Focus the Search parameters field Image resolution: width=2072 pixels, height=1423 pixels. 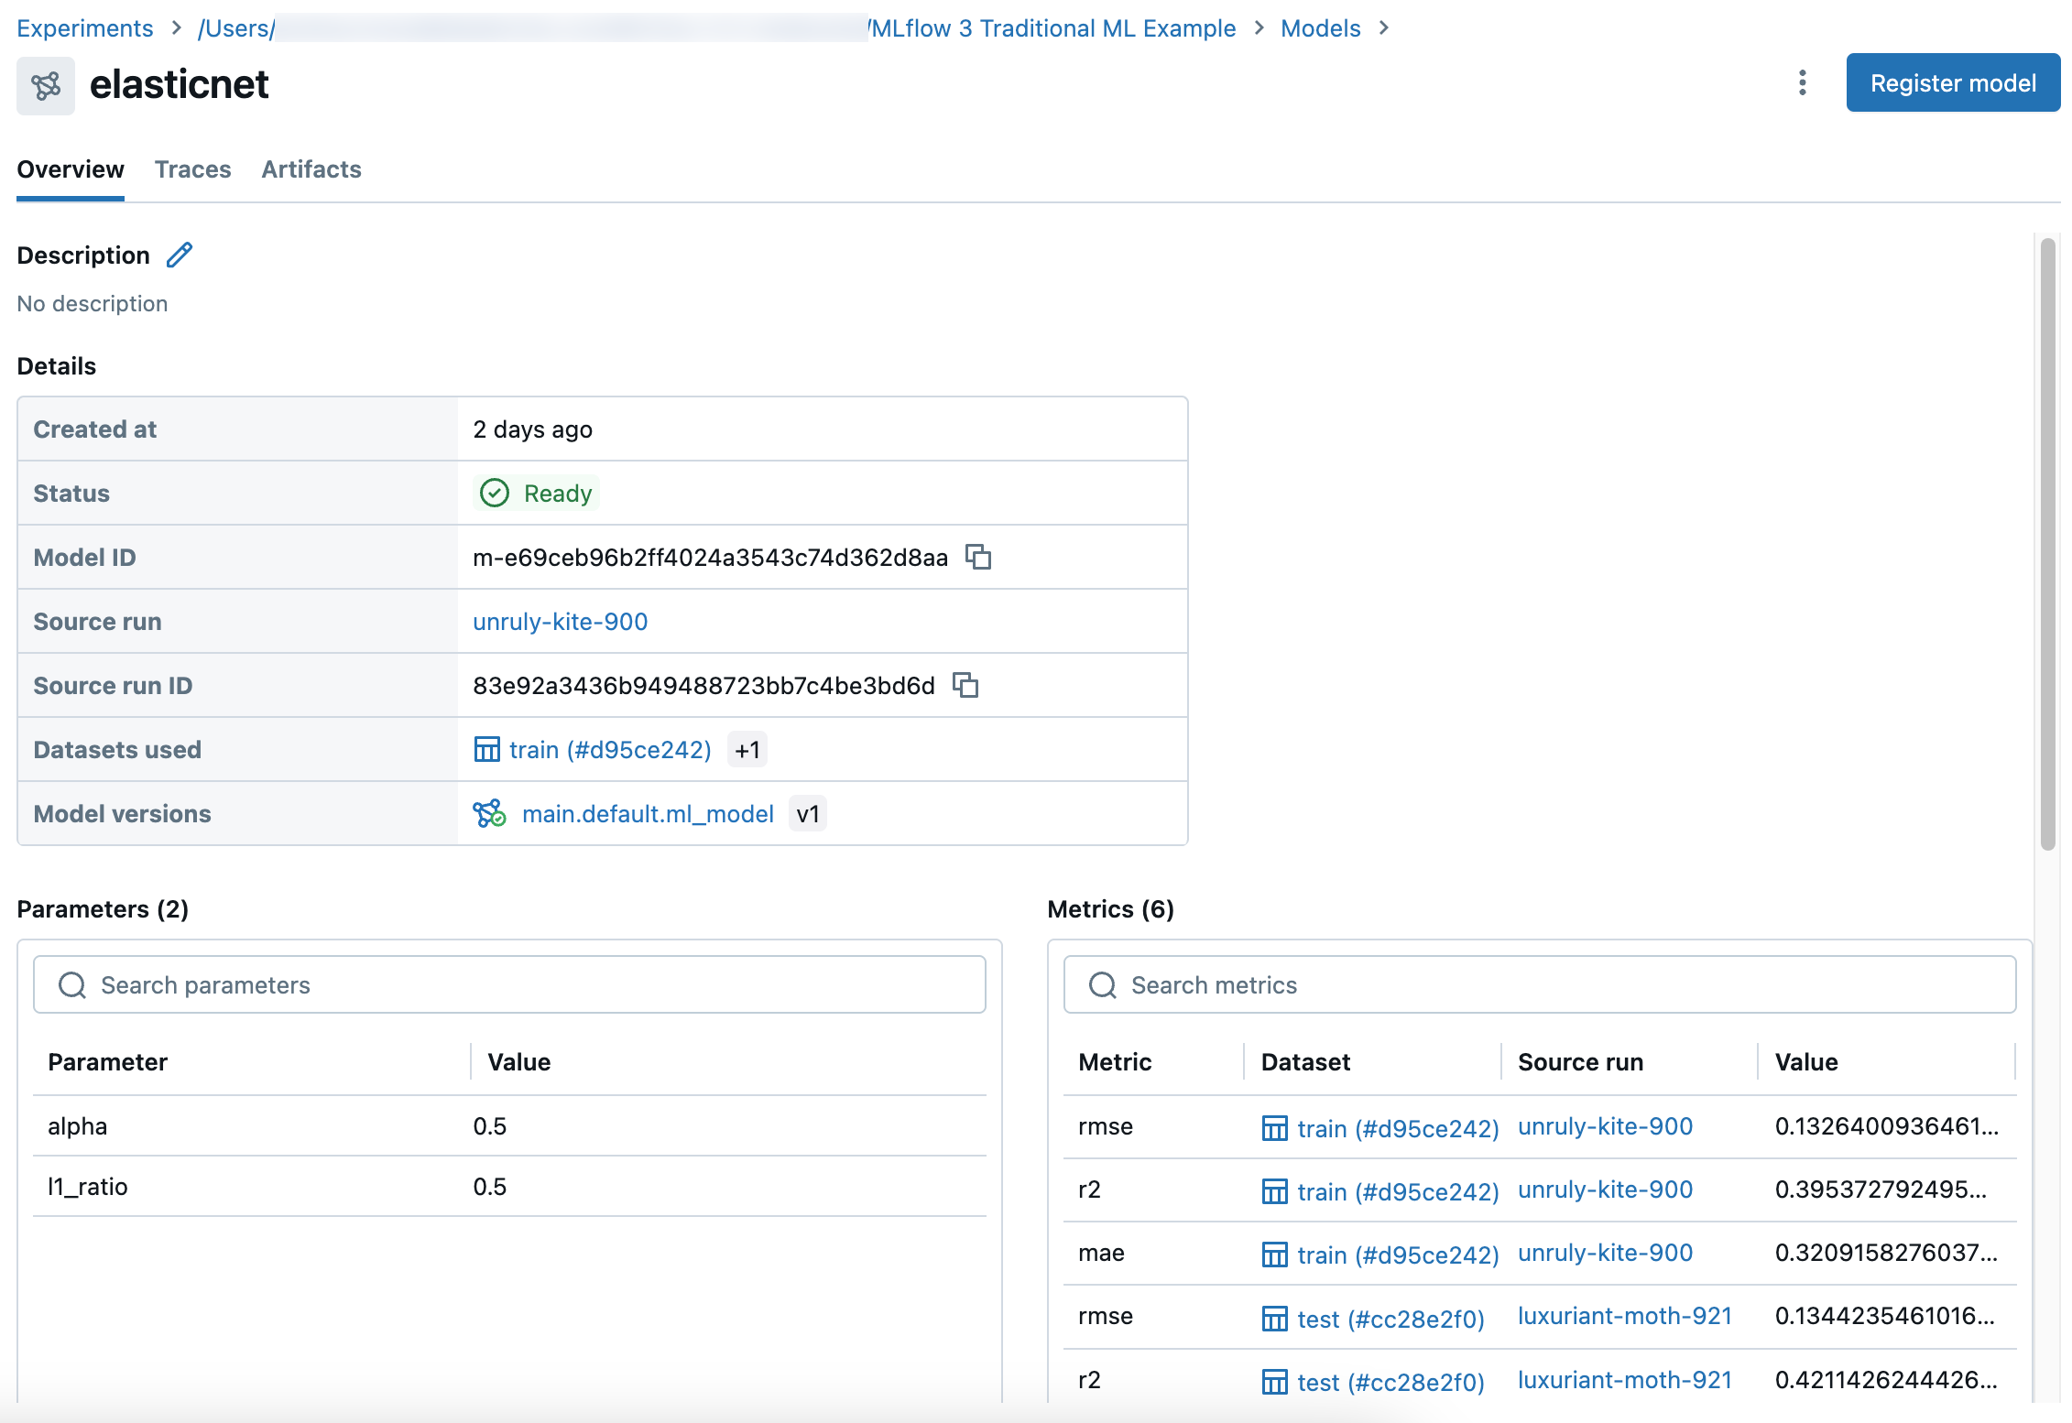(509, 985)
